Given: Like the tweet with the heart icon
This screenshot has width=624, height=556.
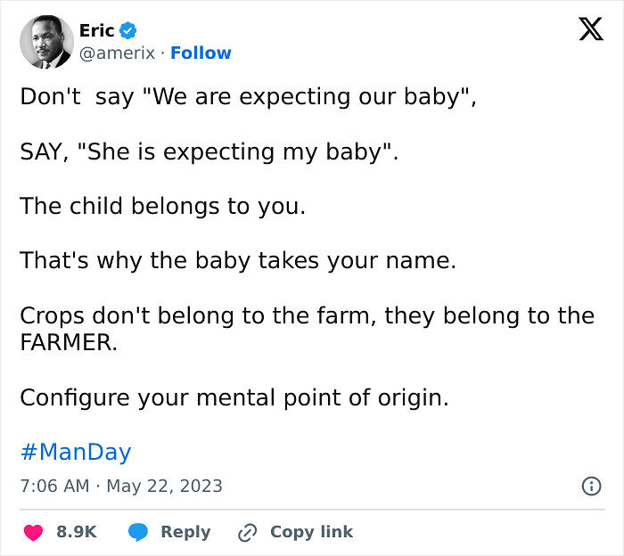Looking at the screenshot, I should (34, 532).
